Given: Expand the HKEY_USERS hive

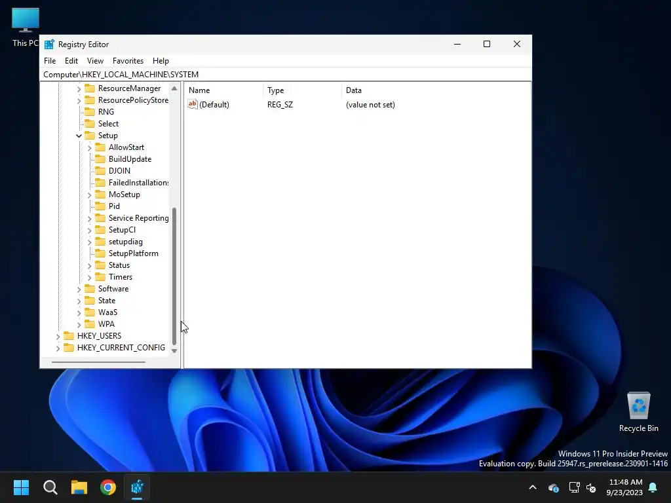Looking at the screenshot, I should [x=58, y=336].
